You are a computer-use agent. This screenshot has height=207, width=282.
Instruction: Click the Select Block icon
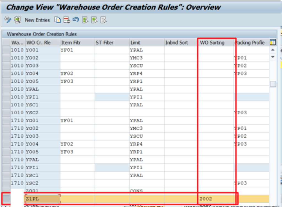[94, 20]
